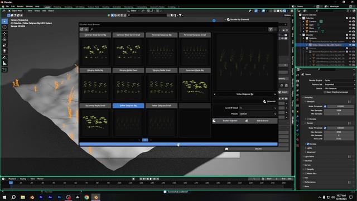Adjust render Max Samples field
This screenshot has height=201, width=357.
[x=339, y=132]
